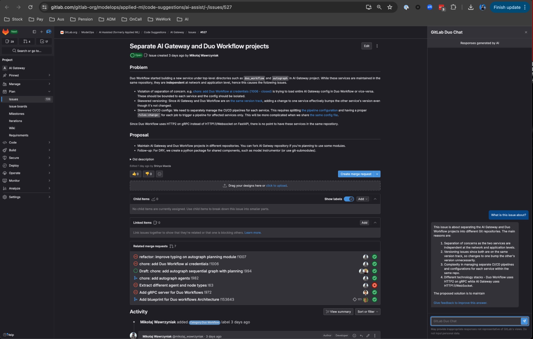This screenshot has height=339, width=533.
Task: Open to-do list counter showing 17
Action: coord(44,41)
